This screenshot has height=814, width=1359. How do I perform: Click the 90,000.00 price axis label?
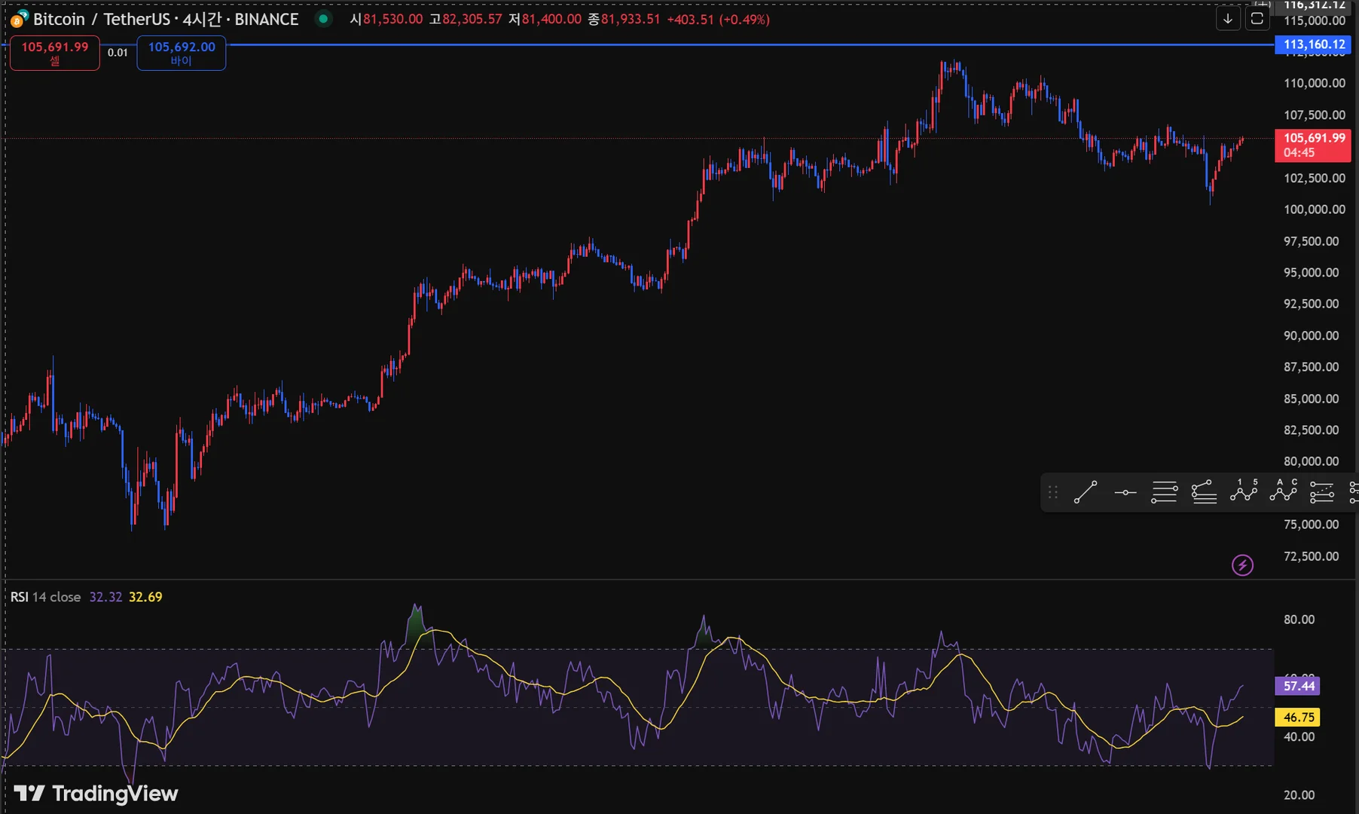tap(1312, 335)
